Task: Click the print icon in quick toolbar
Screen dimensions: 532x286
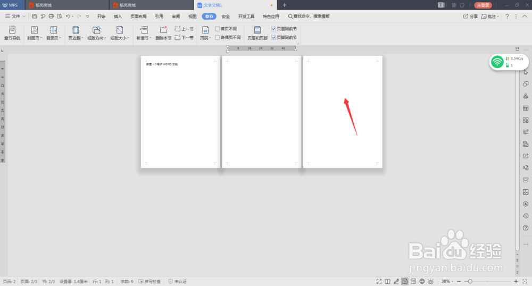Action: pyautogui.click(x=51, y=16)
